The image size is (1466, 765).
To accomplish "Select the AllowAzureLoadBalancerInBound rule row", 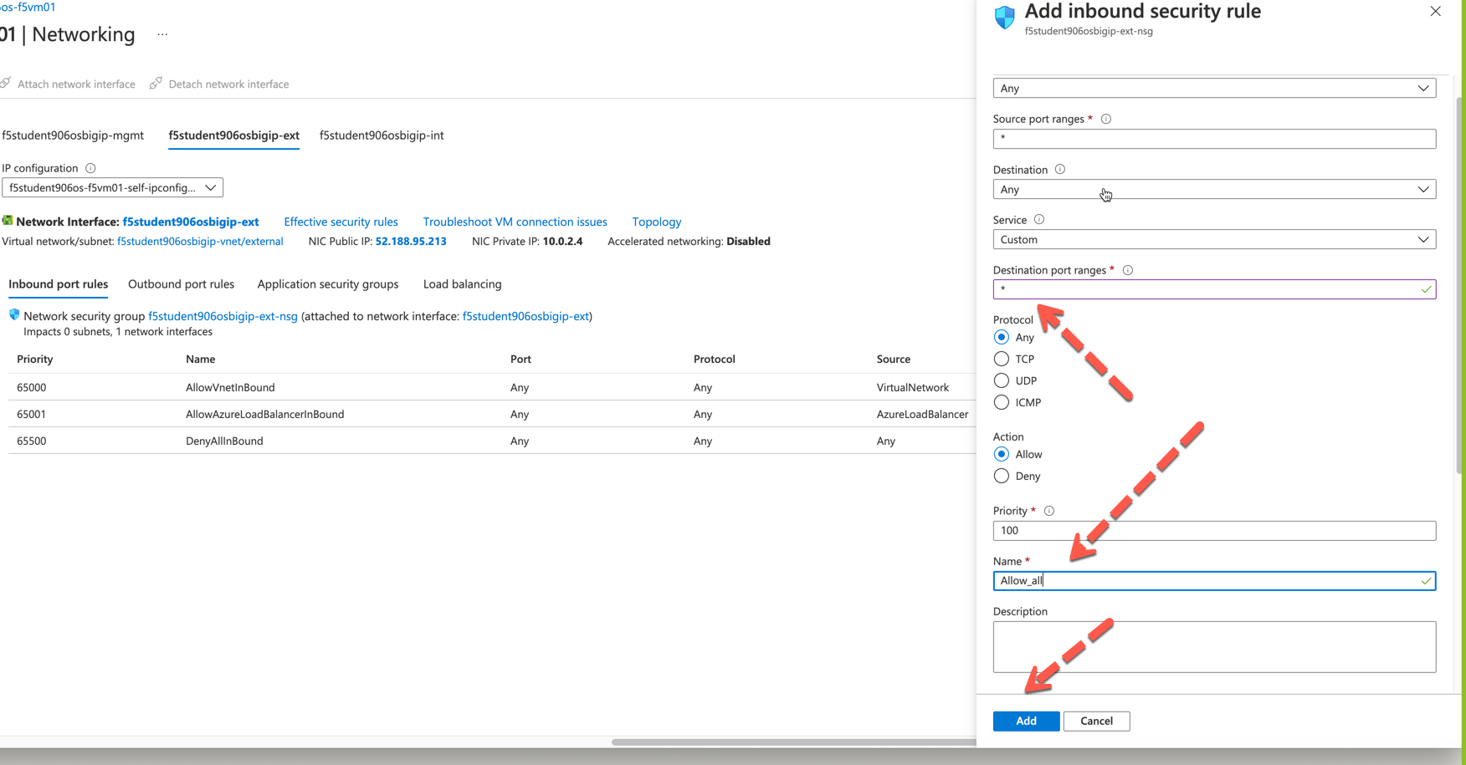I will [492, 414].
